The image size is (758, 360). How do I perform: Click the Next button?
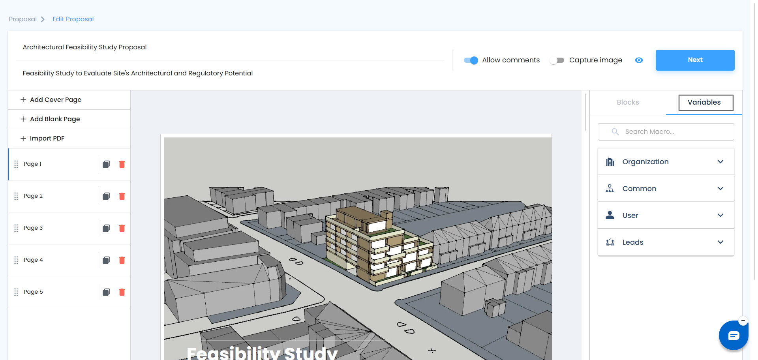695,60
